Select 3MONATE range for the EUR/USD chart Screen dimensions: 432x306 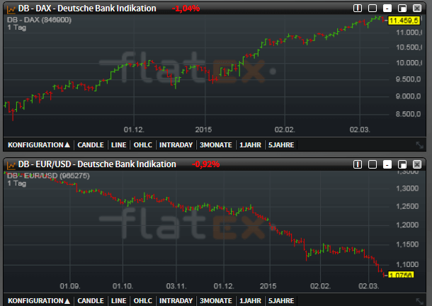coord(216,301)
